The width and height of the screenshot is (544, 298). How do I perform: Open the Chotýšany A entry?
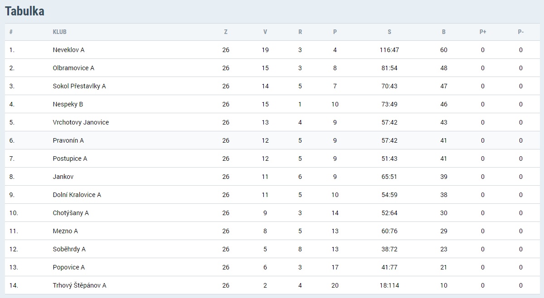click(71, 213)
